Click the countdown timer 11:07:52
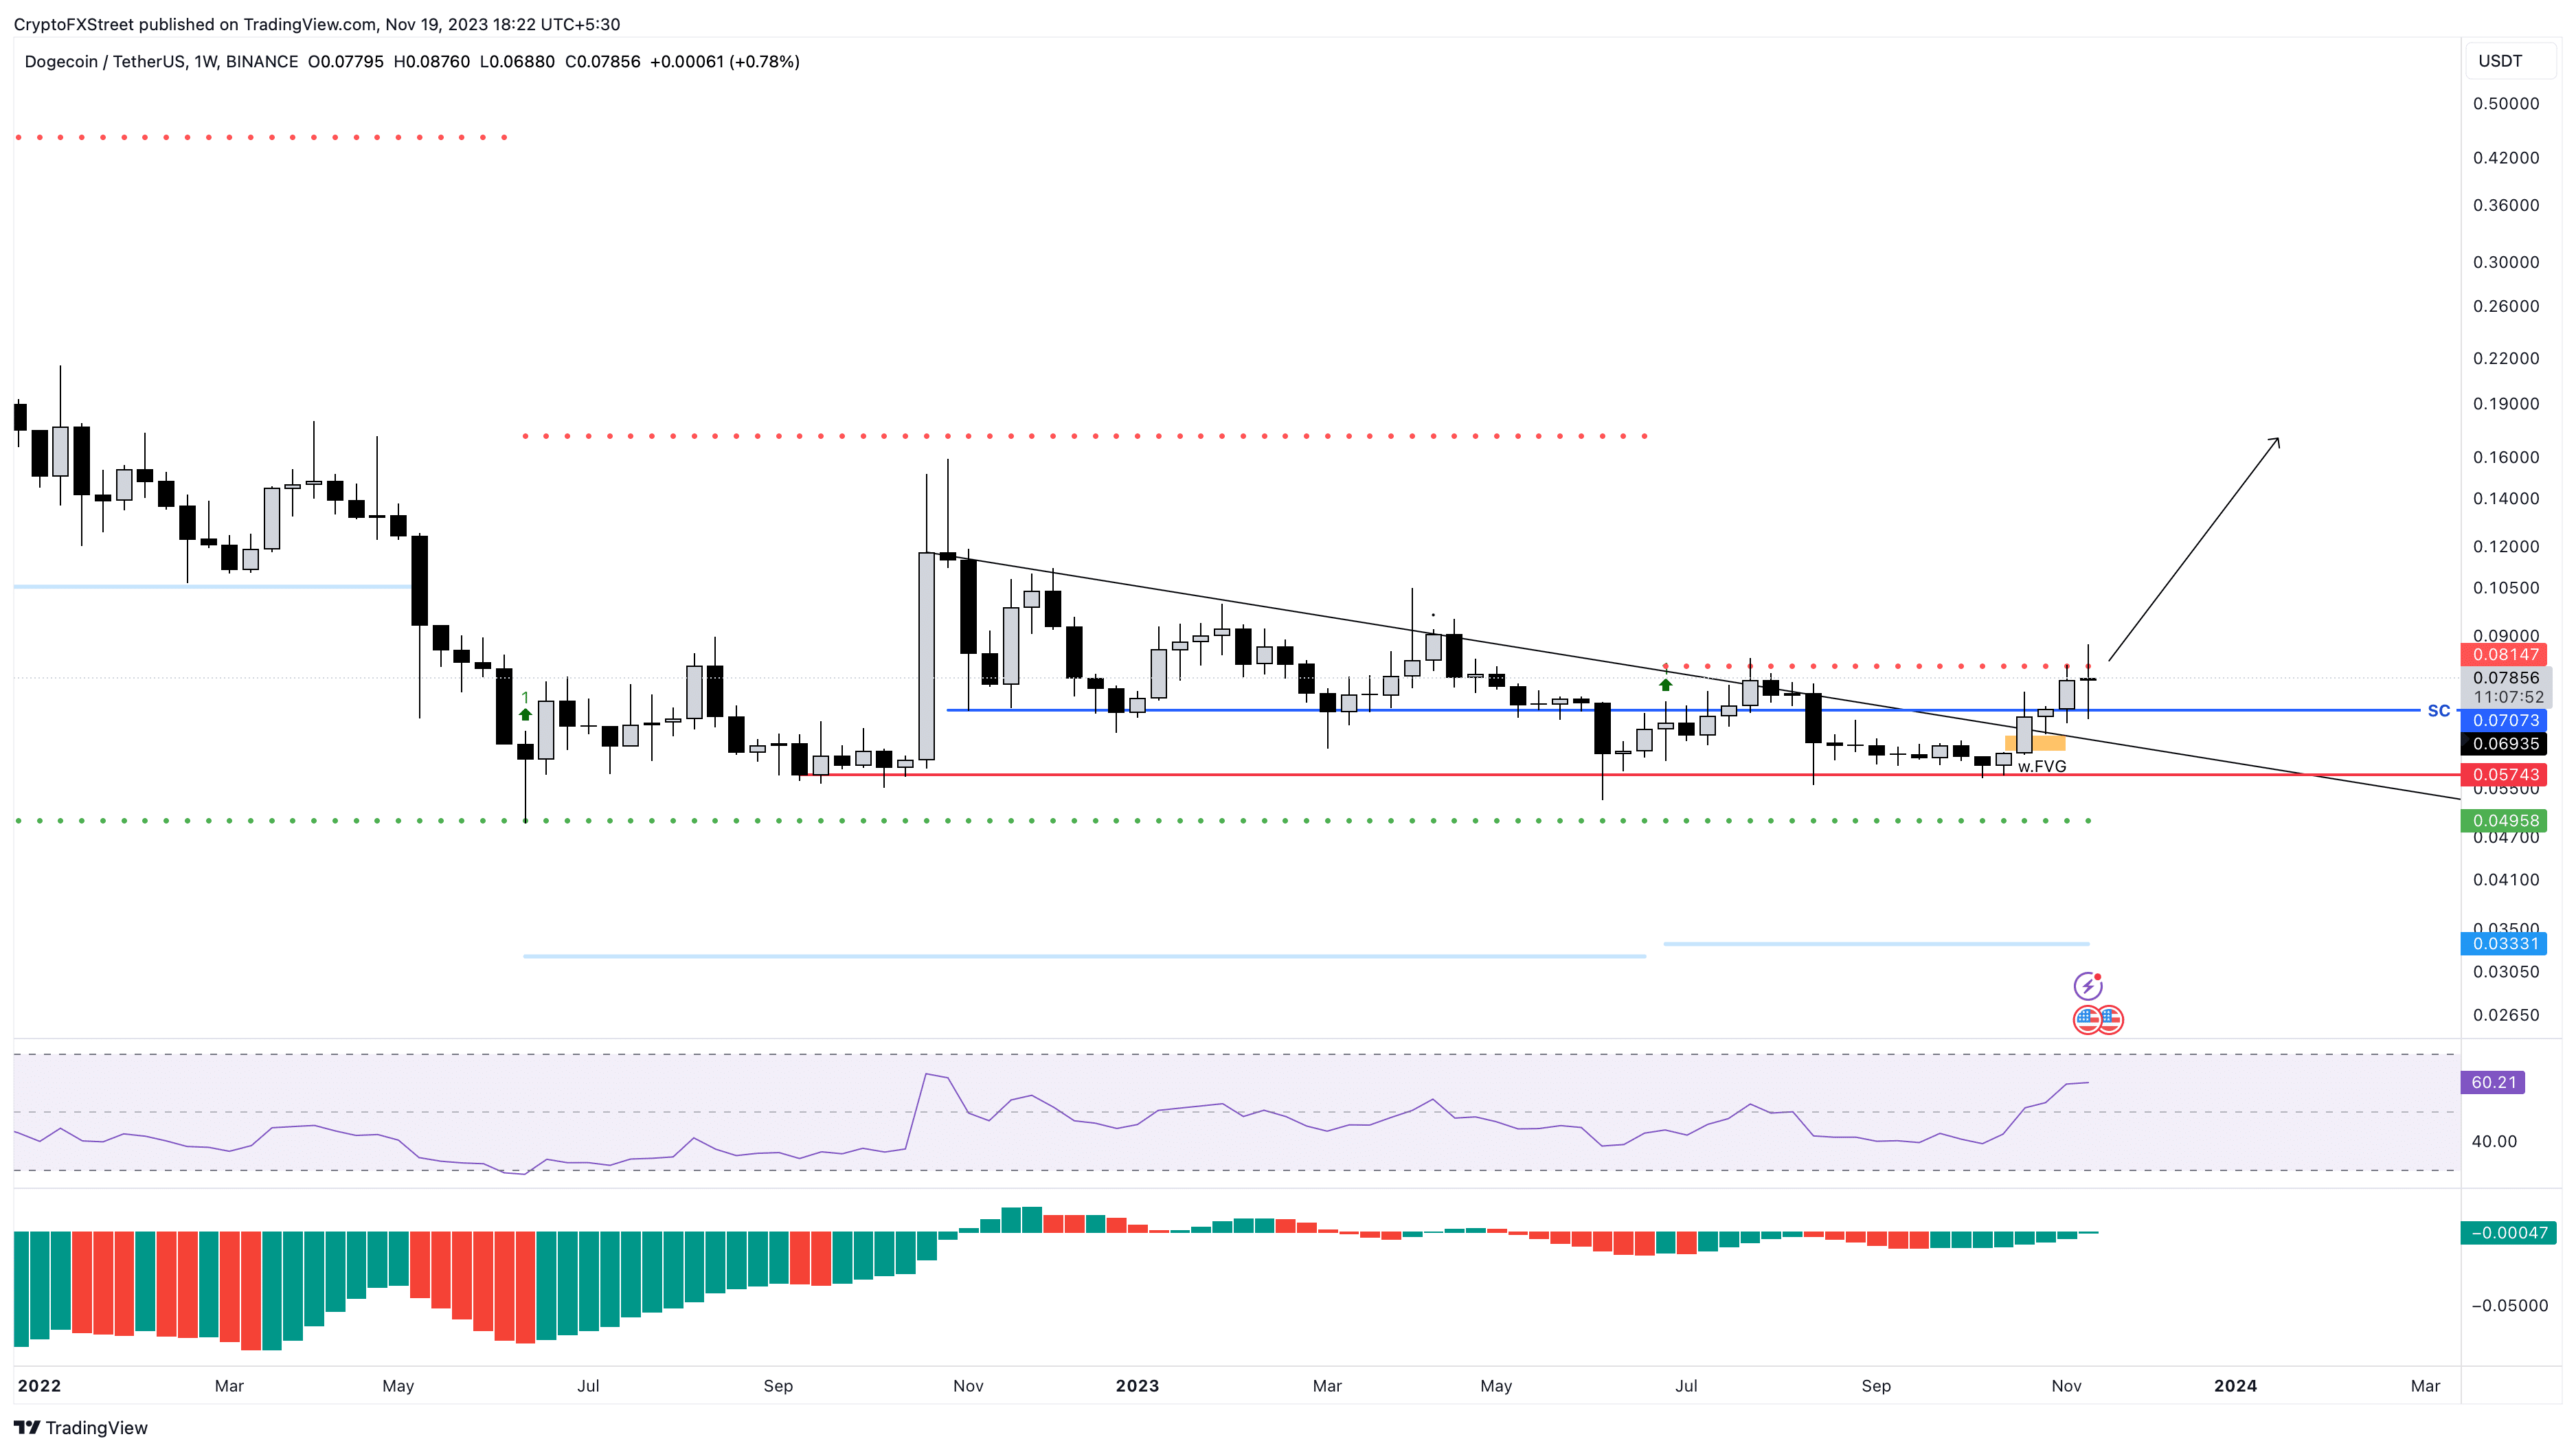The image size is (2576, 1452). tap(2508, 697)
